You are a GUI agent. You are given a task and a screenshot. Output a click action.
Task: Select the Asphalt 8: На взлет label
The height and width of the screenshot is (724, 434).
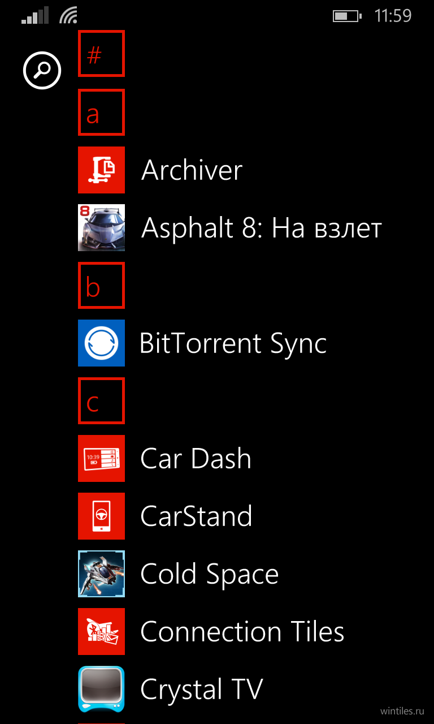262,227
